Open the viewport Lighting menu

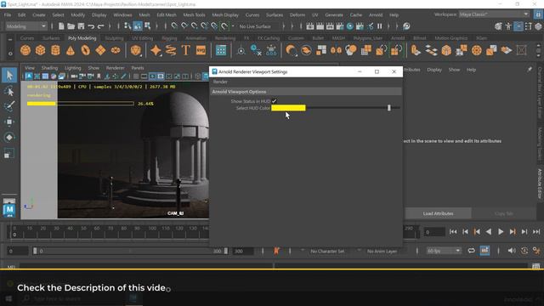pos(73,68)
